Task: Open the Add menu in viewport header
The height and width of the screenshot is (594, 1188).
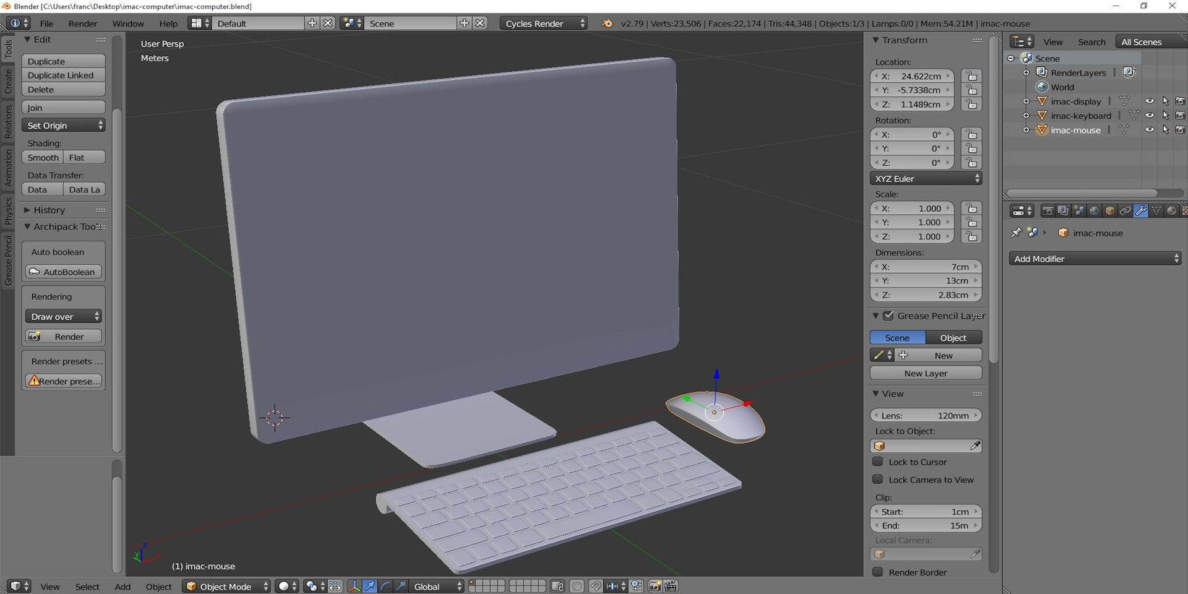Action: point(123,587)
